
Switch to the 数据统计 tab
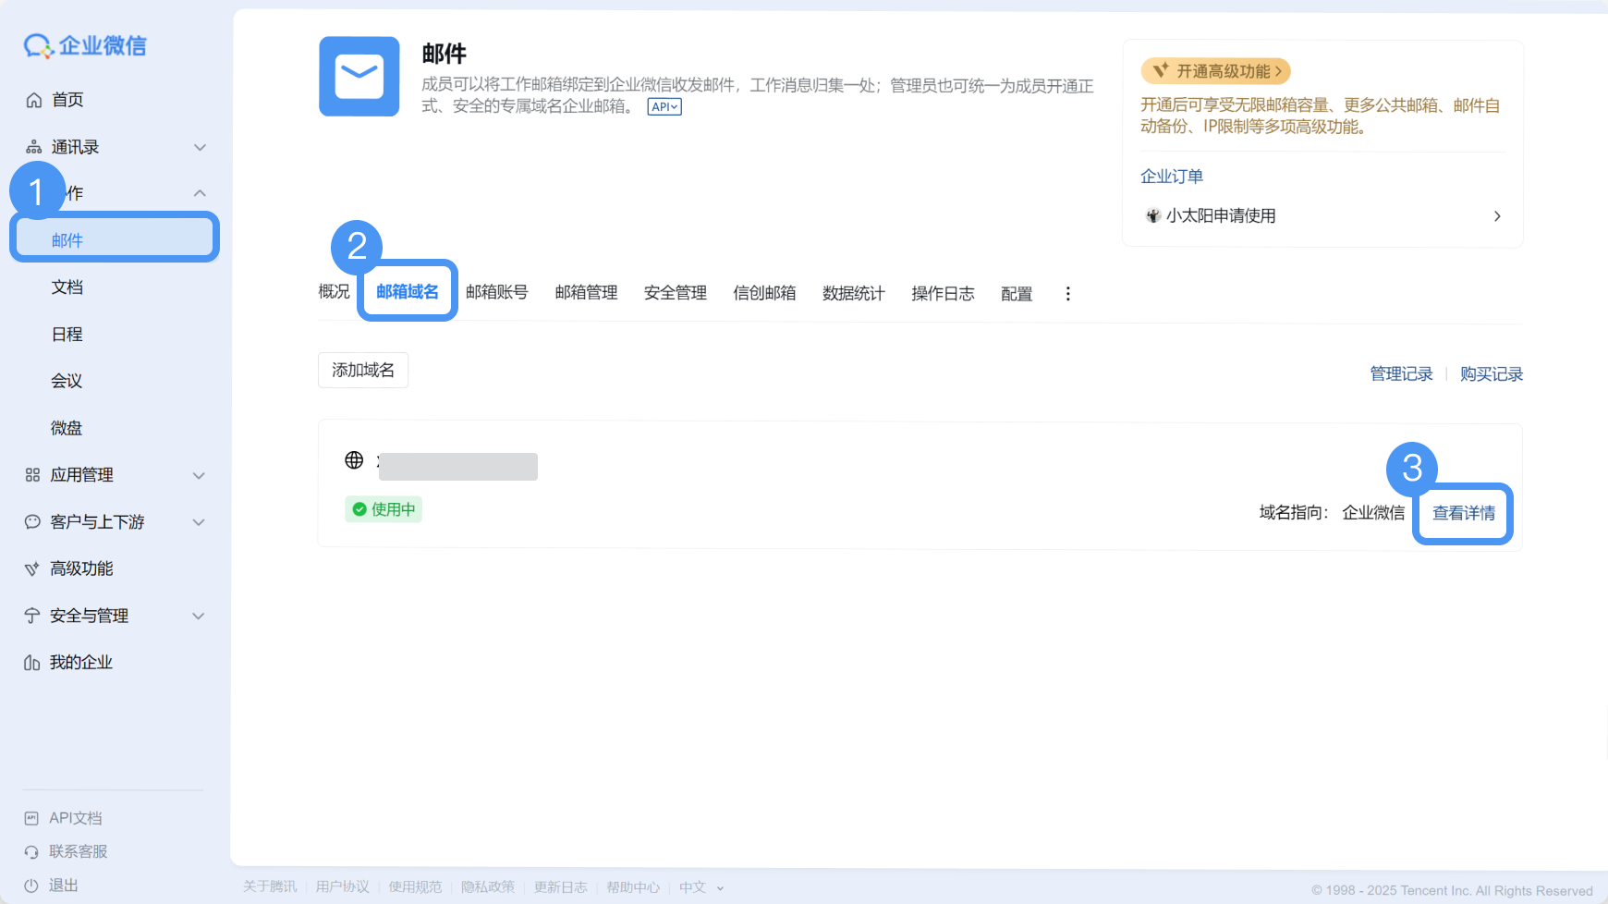[853, 293]
